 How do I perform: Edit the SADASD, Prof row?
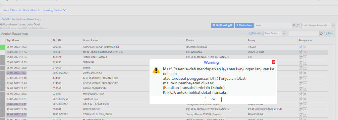(x=301, y=99)
